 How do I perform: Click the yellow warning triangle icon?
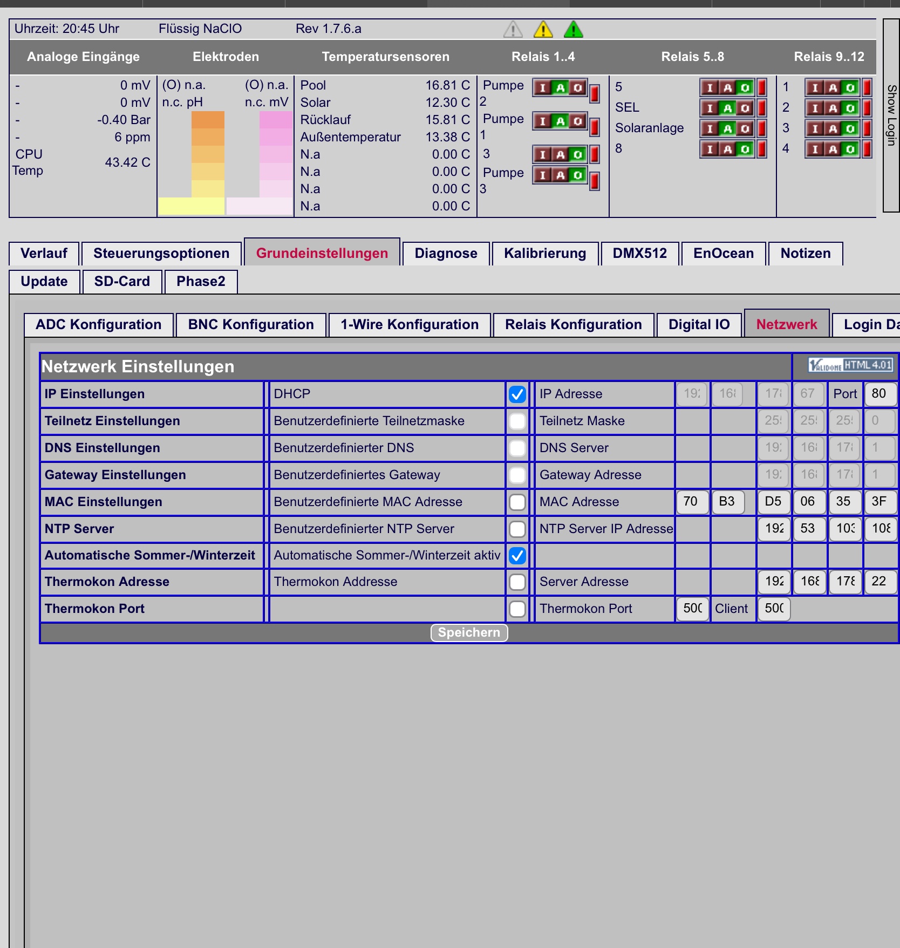coord(543,29)
